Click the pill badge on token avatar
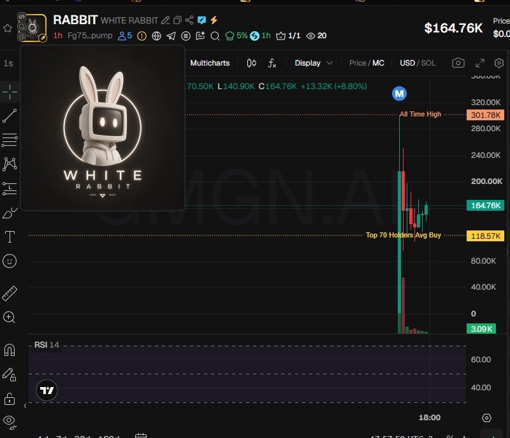 [43, 38]
